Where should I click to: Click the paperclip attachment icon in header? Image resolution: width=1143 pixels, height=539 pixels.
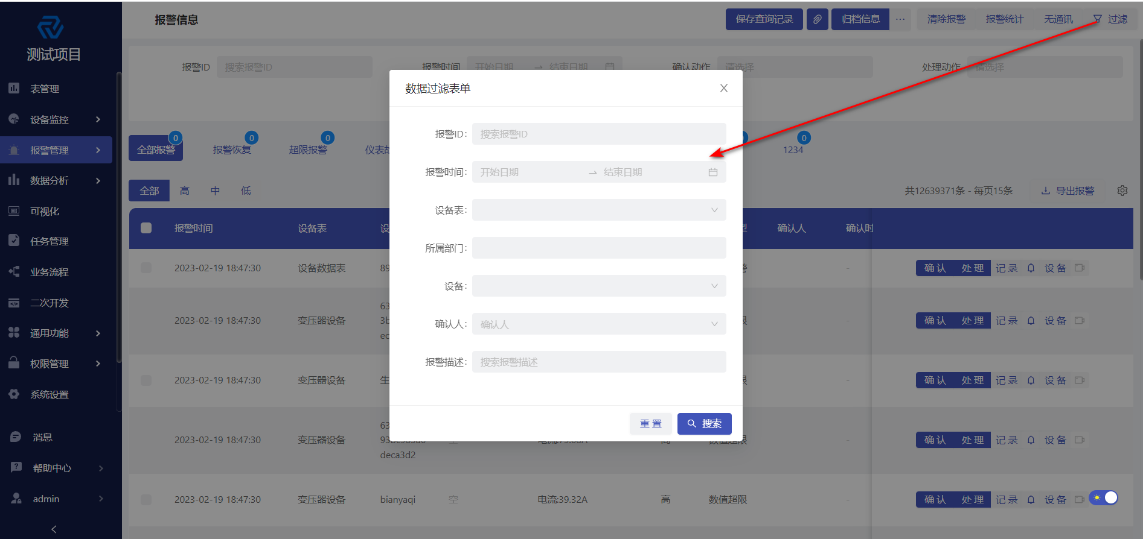click(x=817, y=19)
